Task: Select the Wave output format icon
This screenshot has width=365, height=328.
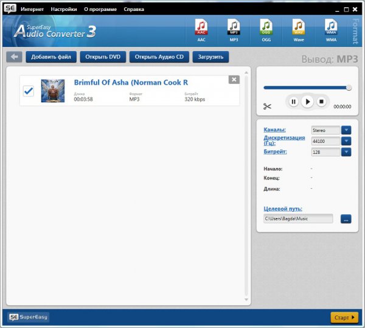Action: [x=299, y=30]
